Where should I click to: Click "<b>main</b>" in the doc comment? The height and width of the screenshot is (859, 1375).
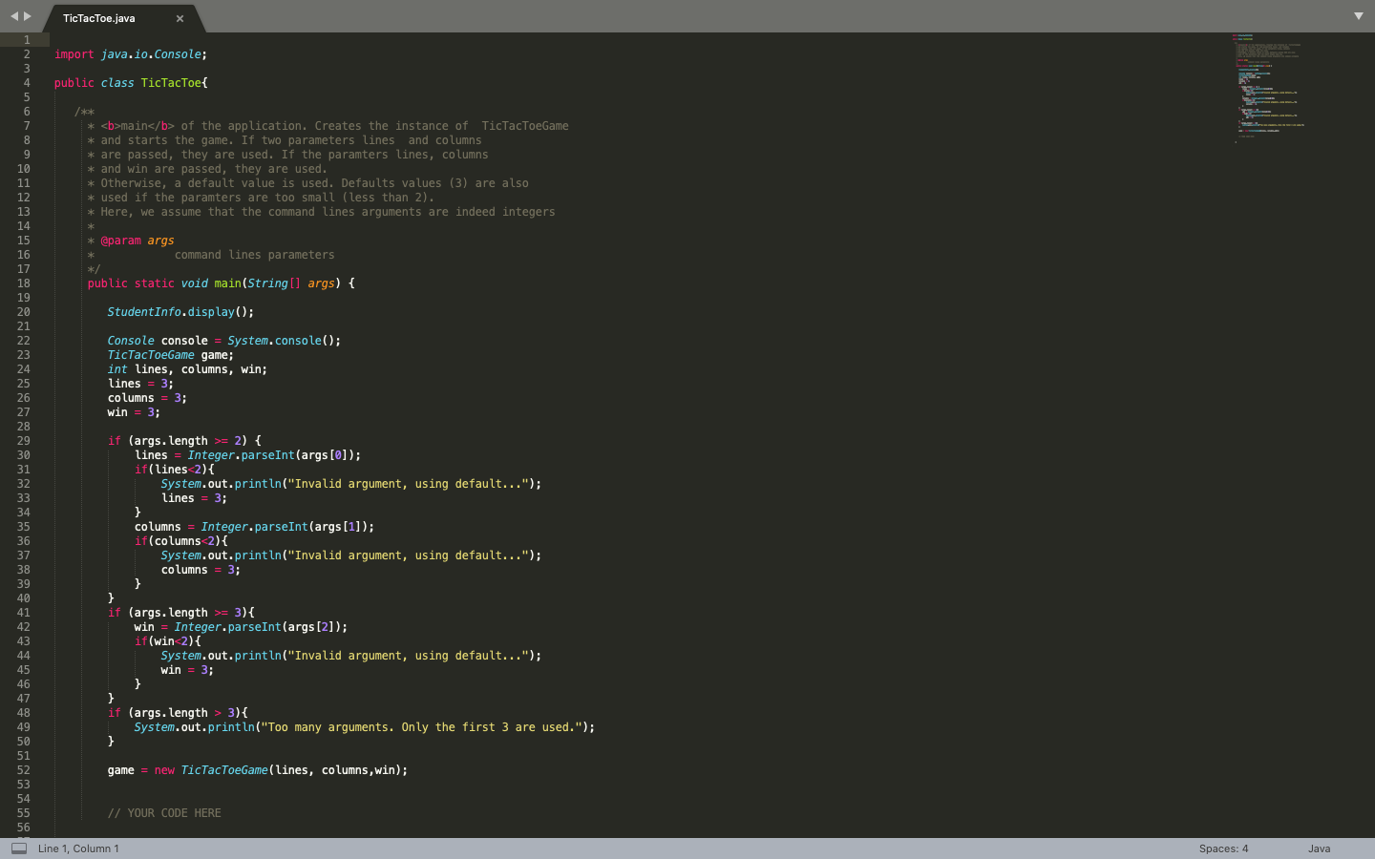(x=137, y=126)
